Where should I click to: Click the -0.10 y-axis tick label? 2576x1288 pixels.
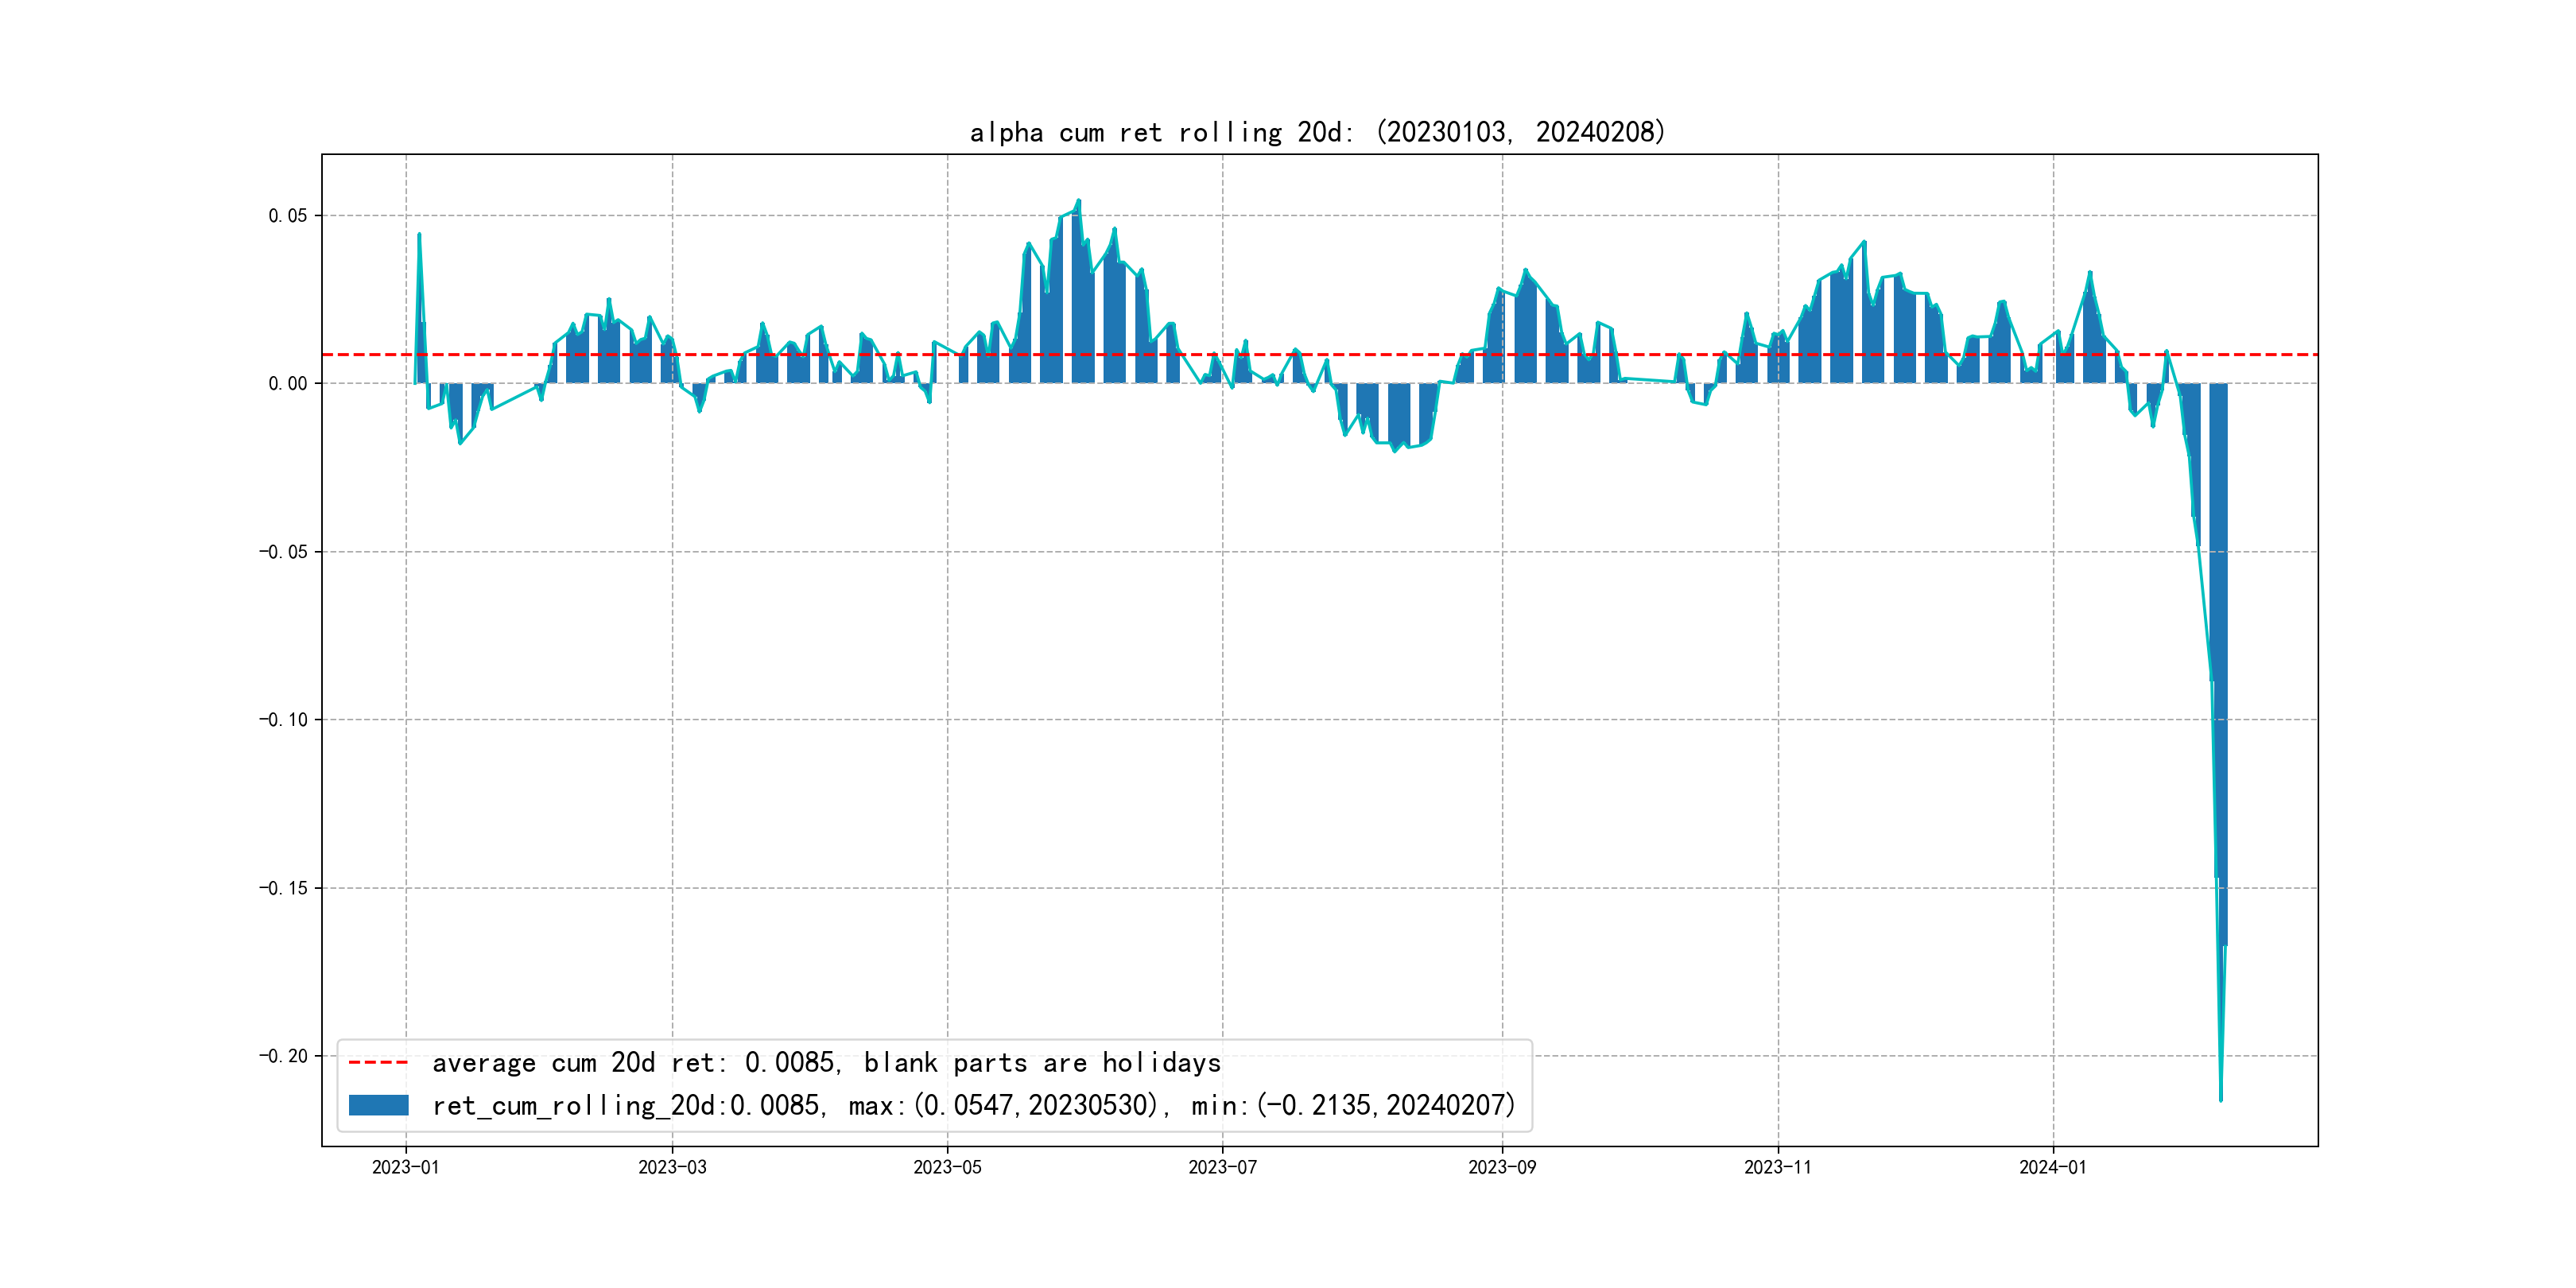click(x=283, y=720)
